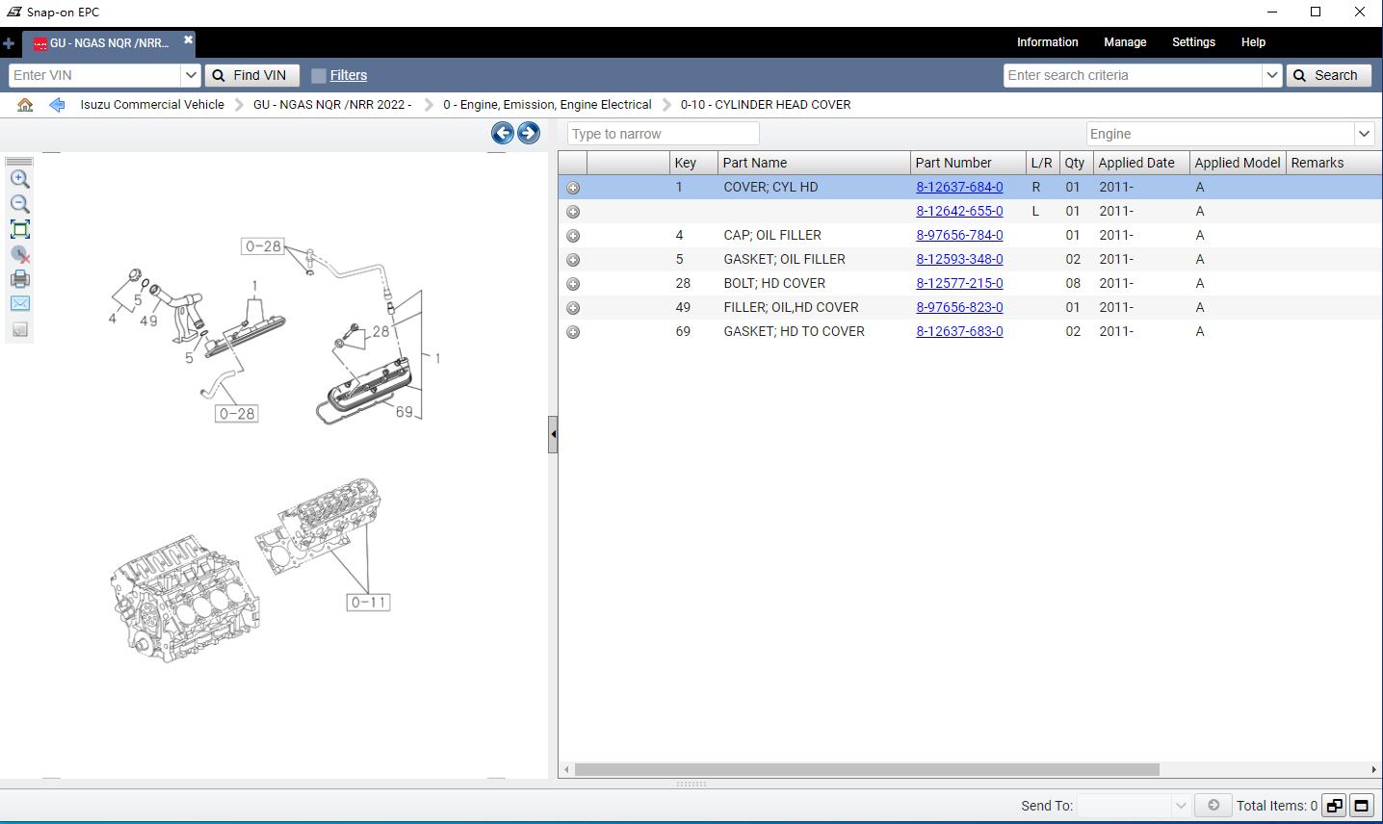Image resolution: width=1383 pixels, height=824 pixels.
Task: Add part 8-12642-655-0 row plus icon
Action: tap(573, 212)
